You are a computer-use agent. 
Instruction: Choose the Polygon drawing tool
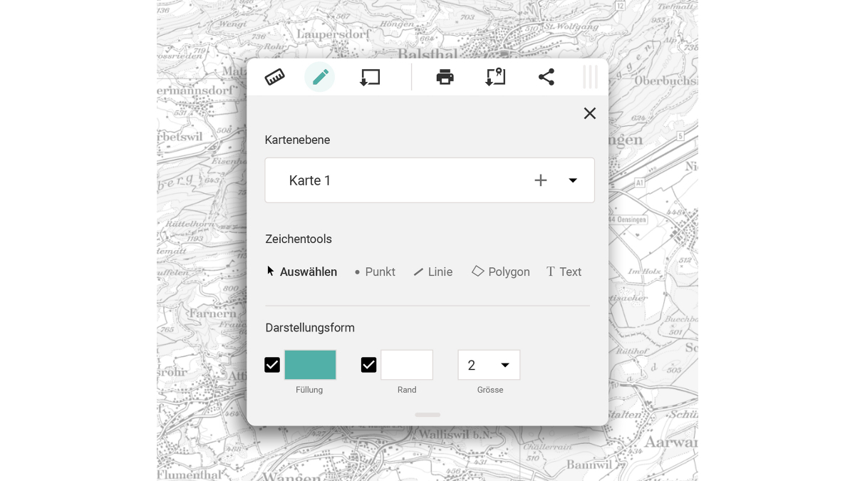501,271
